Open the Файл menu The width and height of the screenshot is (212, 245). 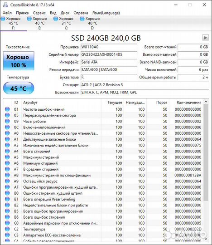[7, 13]
